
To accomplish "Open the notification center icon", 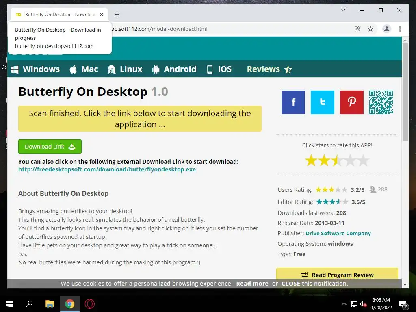I will click(x=403, y=304).
